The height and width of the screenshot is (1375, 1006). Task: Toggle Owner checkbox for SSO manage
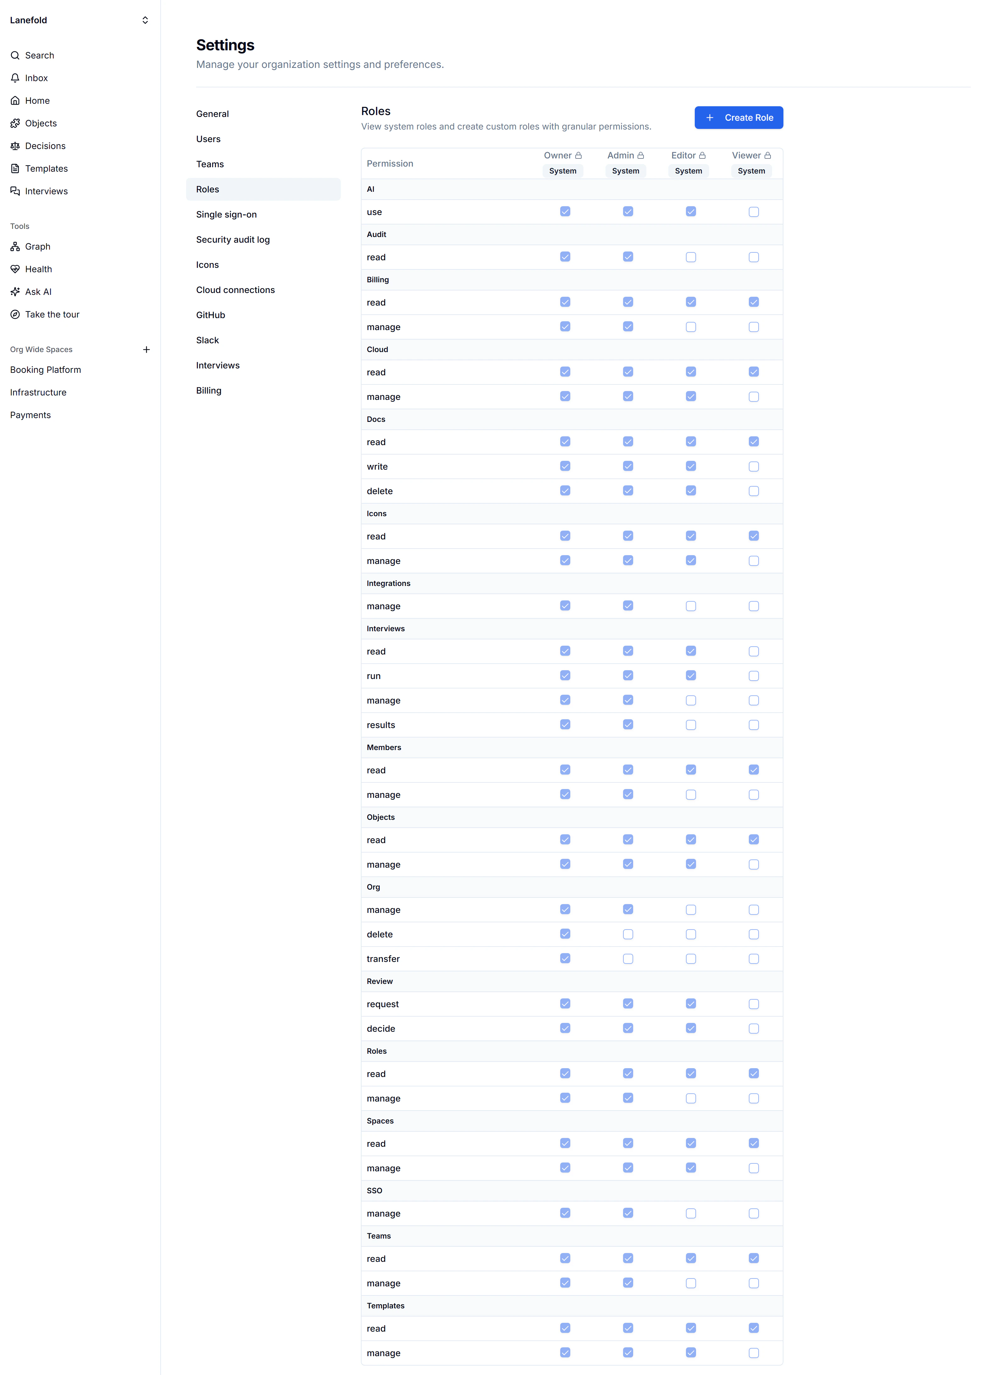click(565, 1213)
